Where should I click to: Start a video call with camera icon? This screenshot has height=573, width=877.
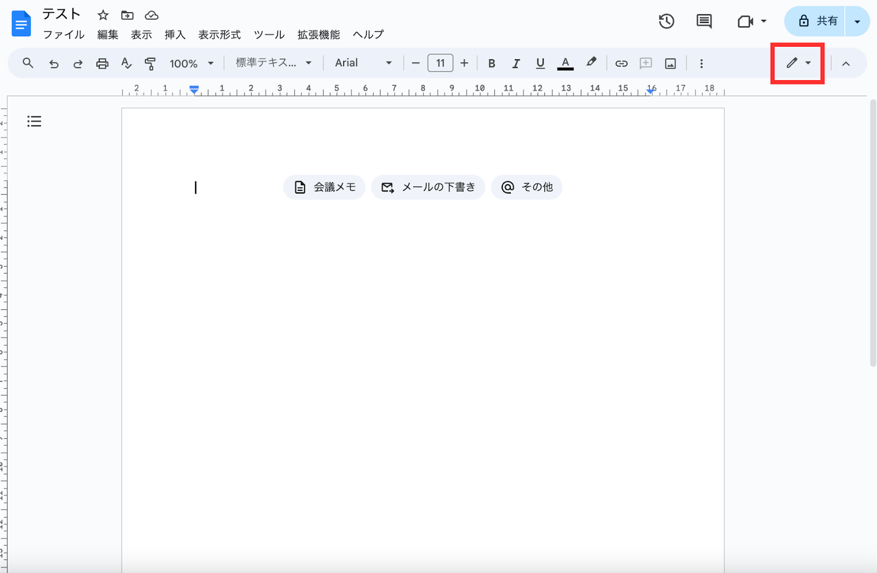745,21
